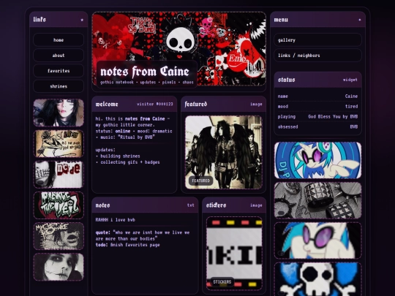The image size is (395, 296).
Task: Go to the about page
Action: pos(59,56)
